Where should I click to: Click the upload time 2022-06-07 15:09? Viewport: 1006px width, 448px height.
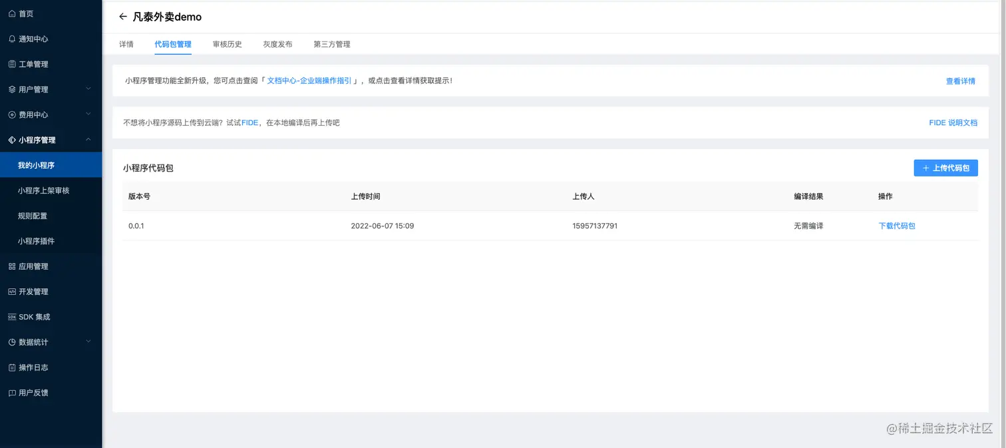[383, 226]
